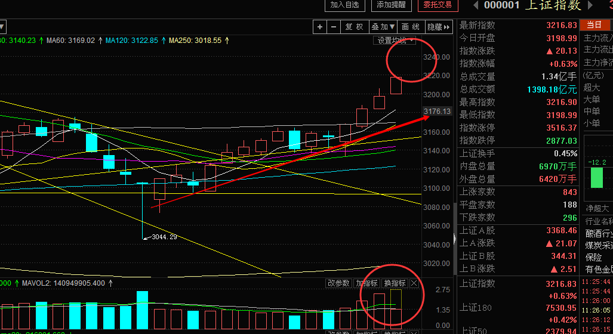Click 换指标 on volume indicator

tap(395, 283)
